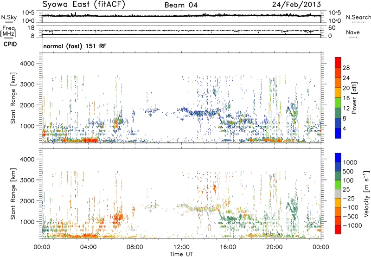
Task: Click the red top of the Power color bar
Action: [338, 62]
